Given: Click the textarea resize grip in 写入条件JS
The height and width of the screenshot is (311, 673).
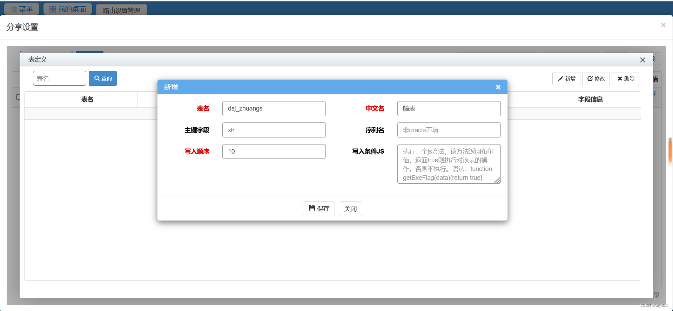Looking at the screenshot, I should 497,180.
